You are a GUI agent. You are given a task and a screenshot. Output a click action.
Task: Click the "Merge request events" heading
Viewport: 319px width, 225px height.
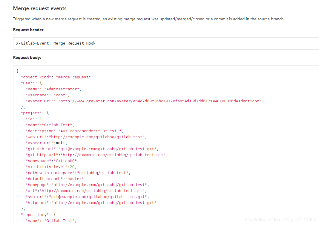coord(40,8)
